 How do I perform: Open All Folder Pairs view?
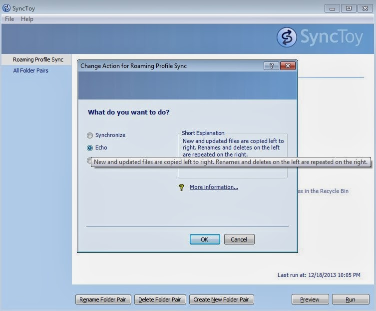click(30, 70)
